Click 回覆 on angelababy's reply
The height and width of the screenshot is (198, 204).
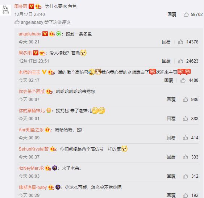point(166,42)
